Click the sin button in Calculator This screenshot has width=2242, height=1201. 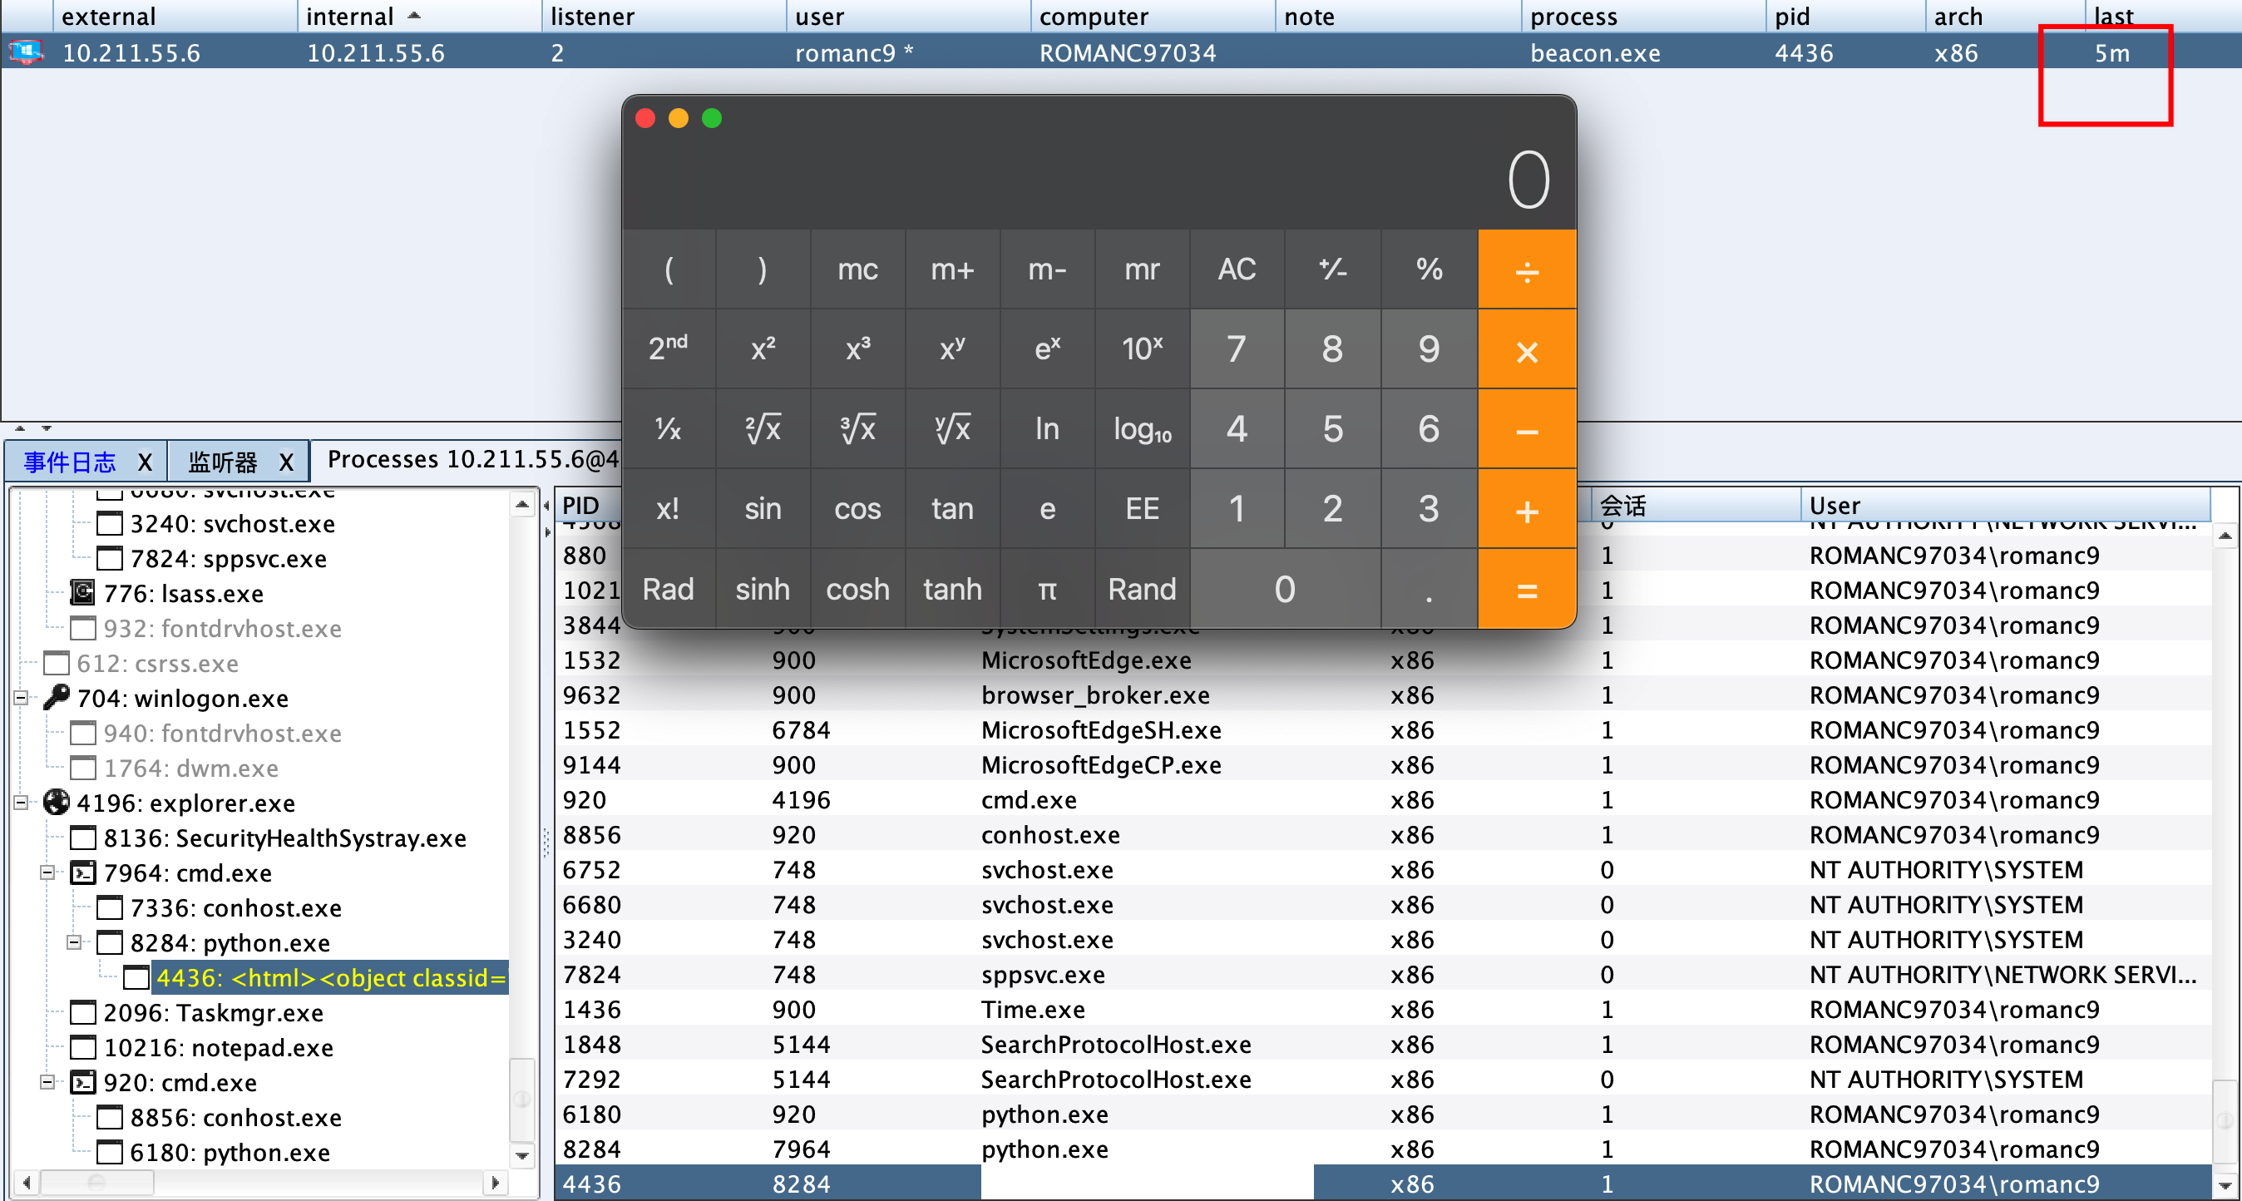click(x=763, y=509)
